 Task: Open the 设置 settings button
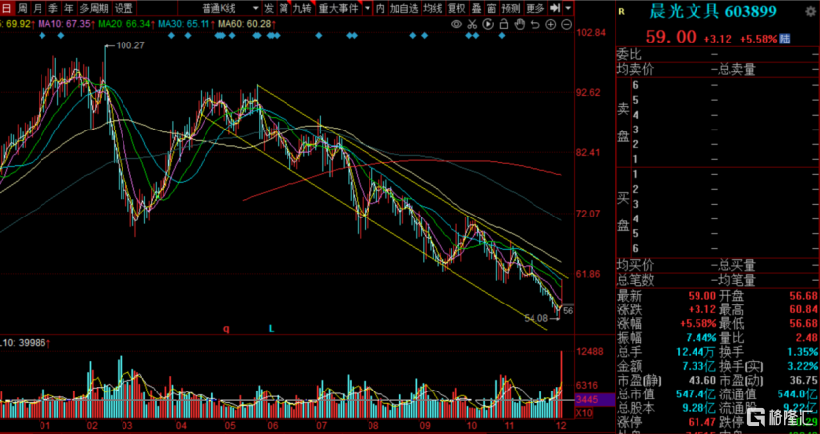coord(123,8)
